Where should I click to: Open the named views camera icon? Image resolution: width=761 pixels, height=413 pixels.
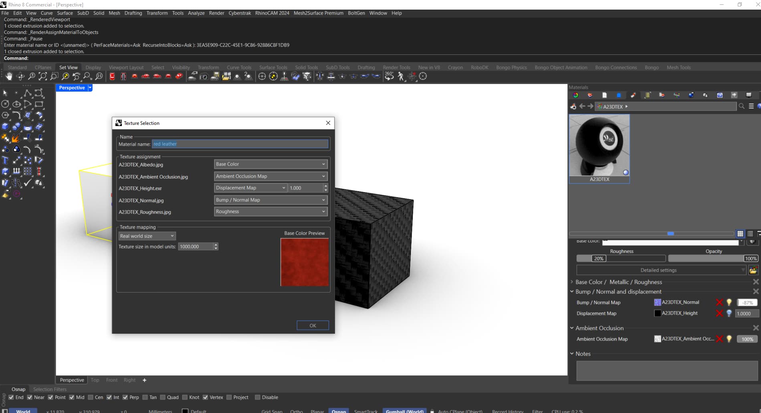point(203,76)
